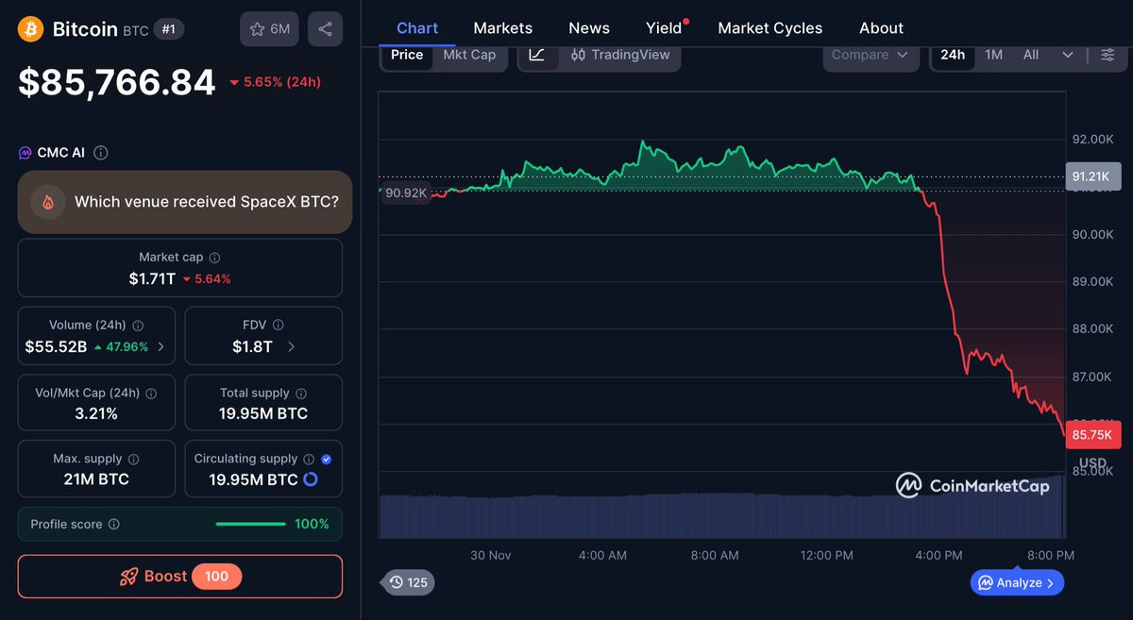Image resolution: width=1133 pixels, height=620 pixels.
Task: Open the Compare dropdown
Action: (870, 55)
